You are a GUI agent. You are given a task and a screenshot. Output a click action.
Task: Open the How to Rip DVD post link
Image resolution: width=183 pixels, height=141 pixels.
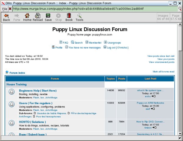click(150, 122)
